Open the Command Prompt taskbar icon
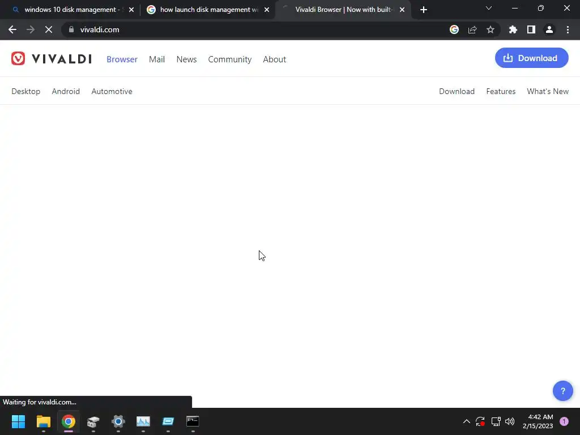 (x=193, y=421)
